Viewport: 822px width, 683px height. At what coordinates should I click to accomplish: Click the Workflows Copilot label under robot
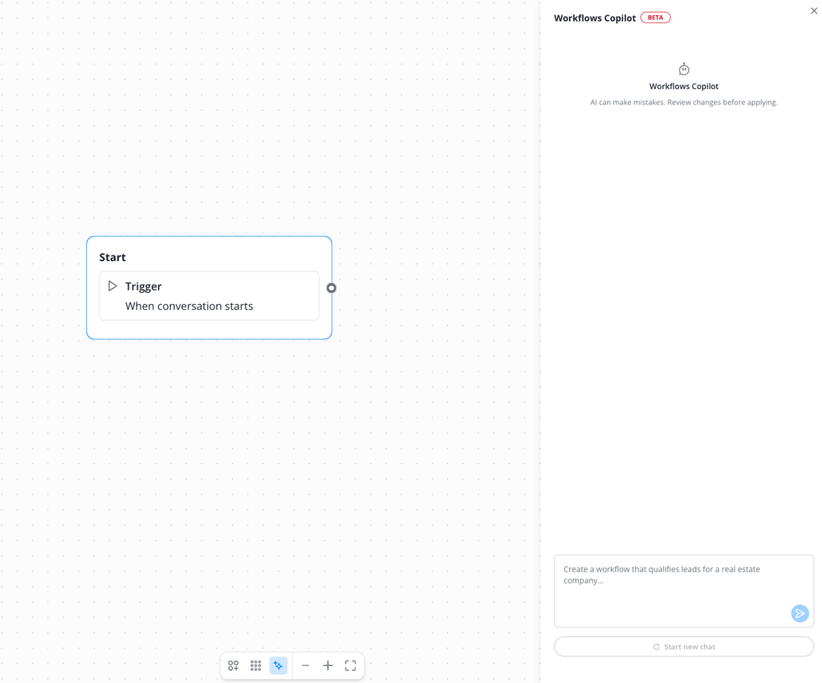[684, 87]
